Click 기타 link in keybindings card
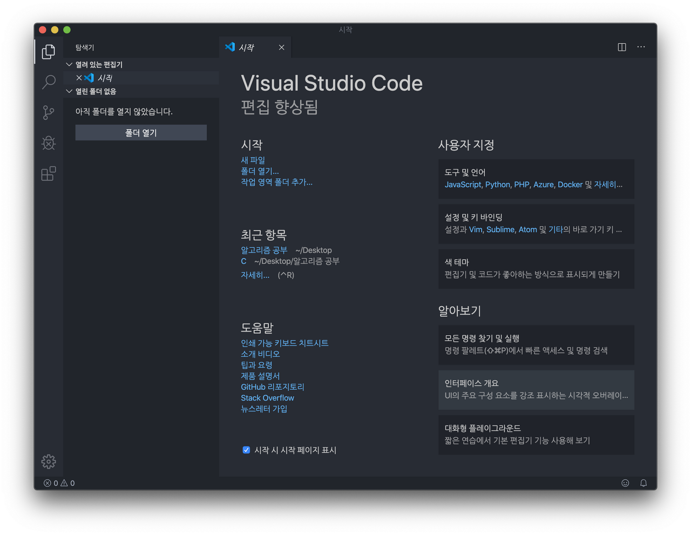The image size is (691, 535). pos(556,229)
